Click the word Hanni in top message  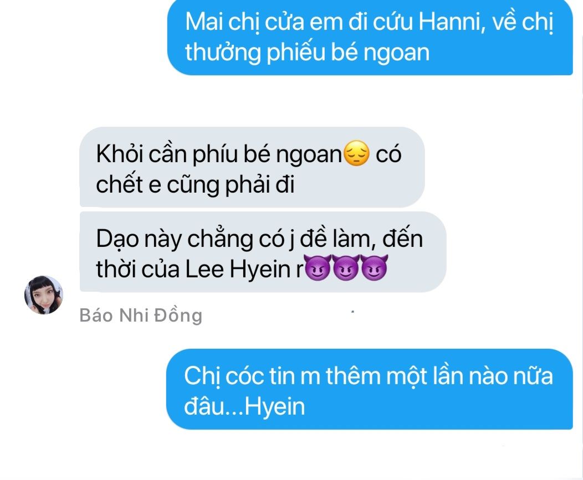[x=452, y=22]
